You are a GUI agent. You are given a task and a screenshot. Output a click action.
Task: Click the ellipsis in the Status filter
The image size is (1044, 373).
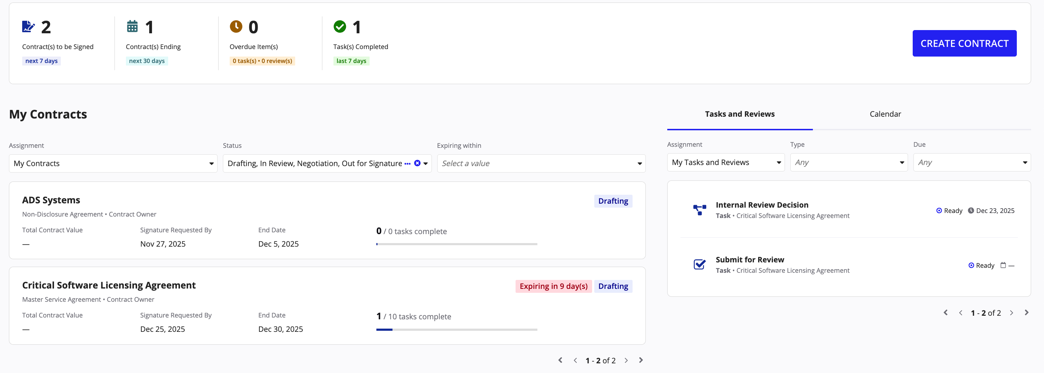pos(407,163)
